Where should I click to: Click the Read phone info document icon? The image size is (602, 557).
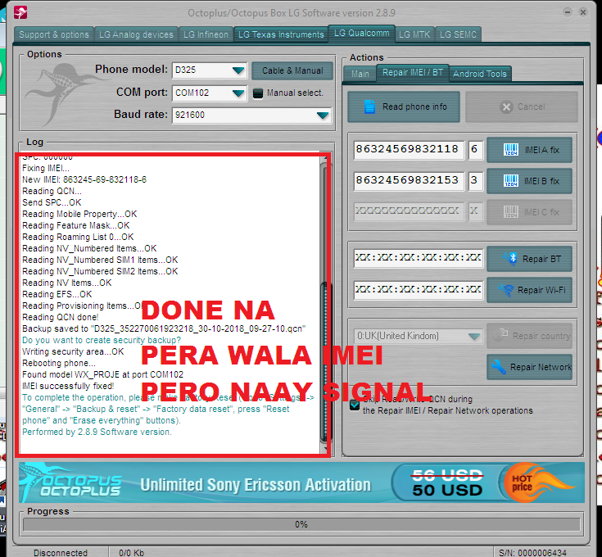tap(369, 106)
